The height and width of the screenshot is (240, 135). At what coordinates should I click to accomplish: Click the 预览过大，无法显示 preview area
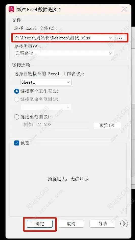click(x=68, y=179)
